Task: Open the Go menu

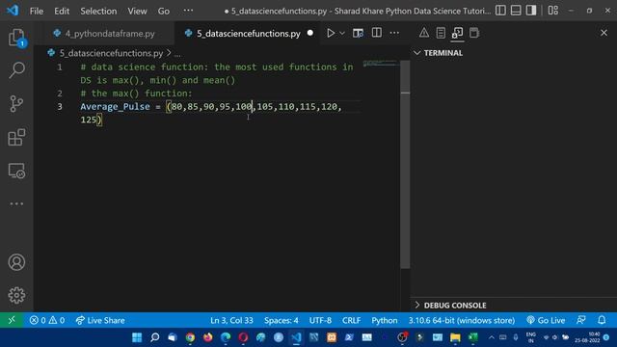Action: click(164, 11)
